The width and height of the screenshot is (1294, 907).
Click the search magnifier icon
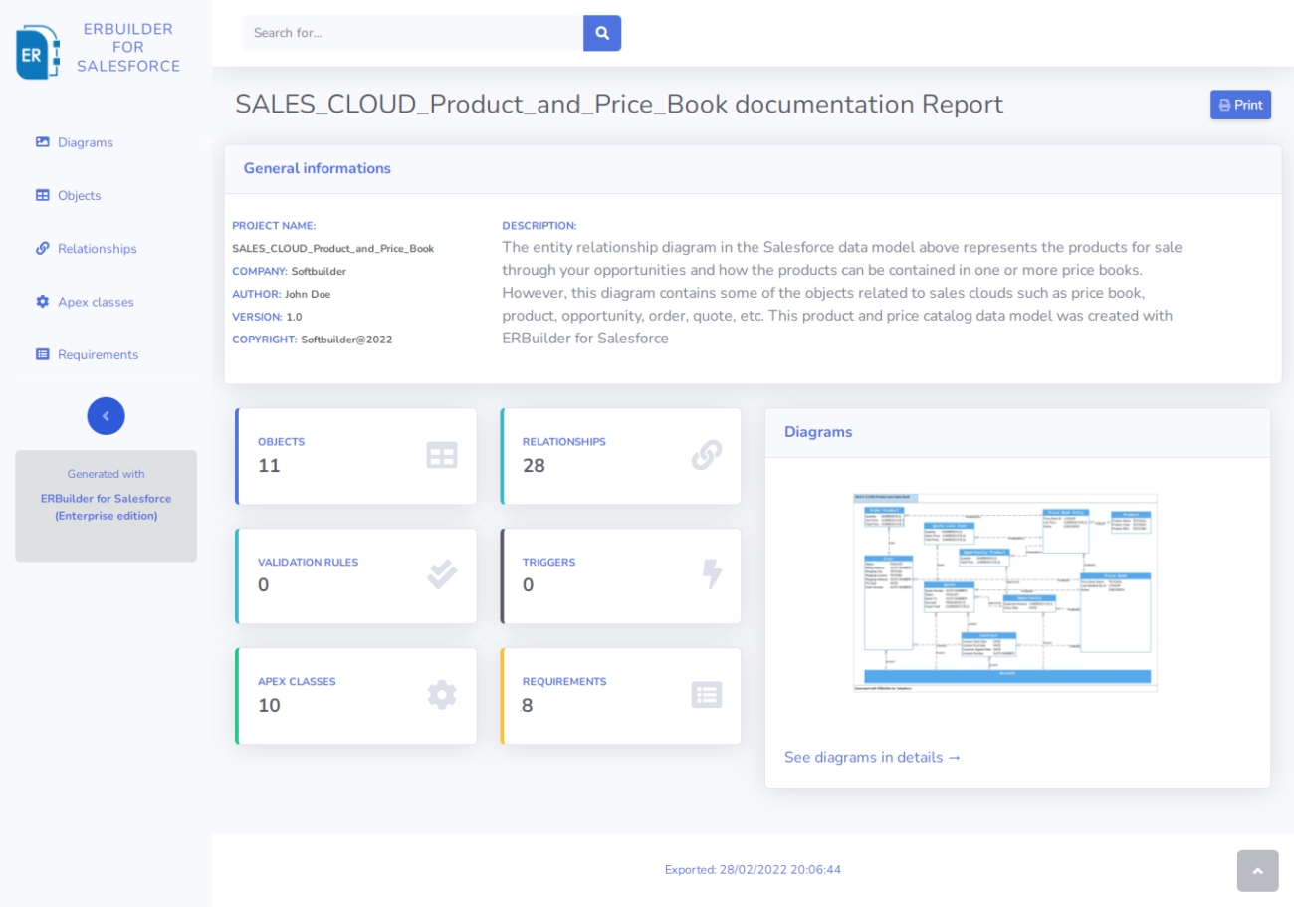601,33
